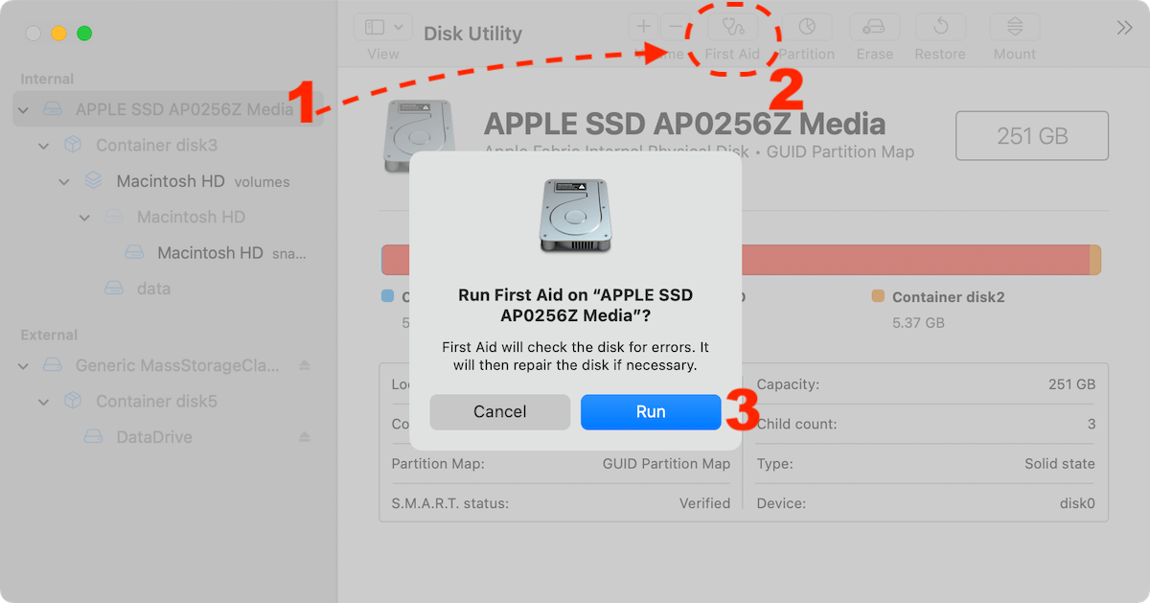1150x603 pixels.
Task: Click the Container disk2 color legend swatch
Action: click(x=880, y=297)
